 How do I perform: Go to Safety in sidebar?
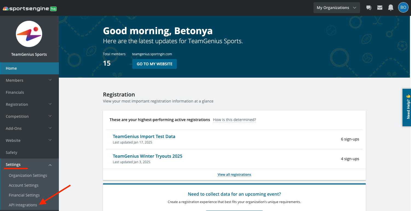pos(29,153)
